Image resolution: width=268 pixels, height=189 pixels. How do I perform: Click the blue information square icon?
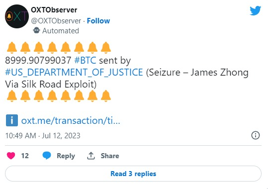click(12, 120)
